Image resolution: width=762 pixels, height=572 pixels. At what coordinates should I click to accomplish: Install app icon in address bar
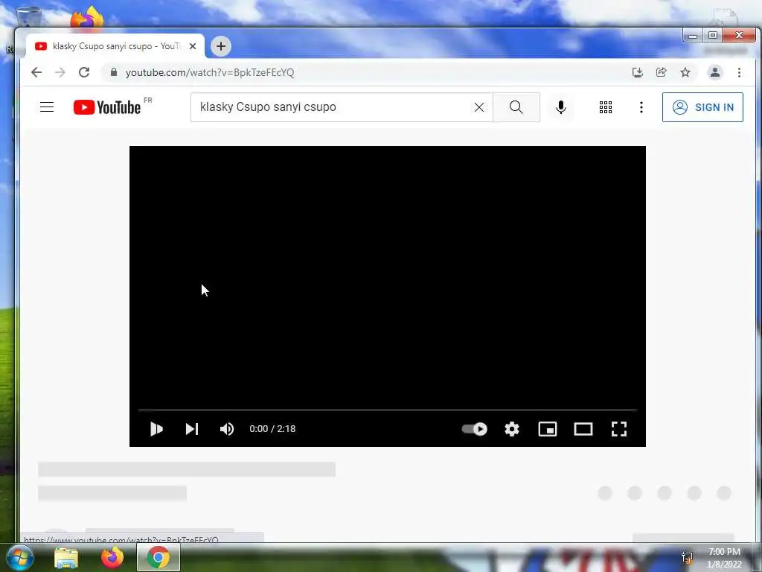[638, 72]
